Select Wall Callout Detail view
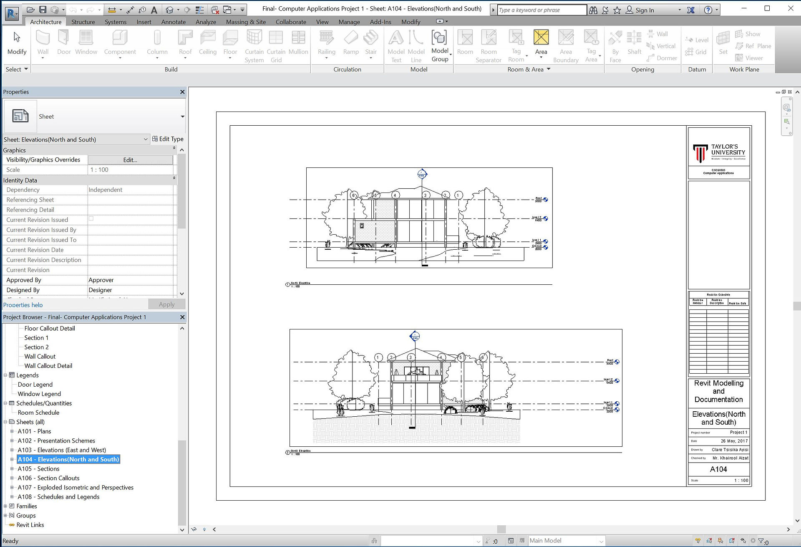This screenshot has height=547, width=801. (48, 366)
